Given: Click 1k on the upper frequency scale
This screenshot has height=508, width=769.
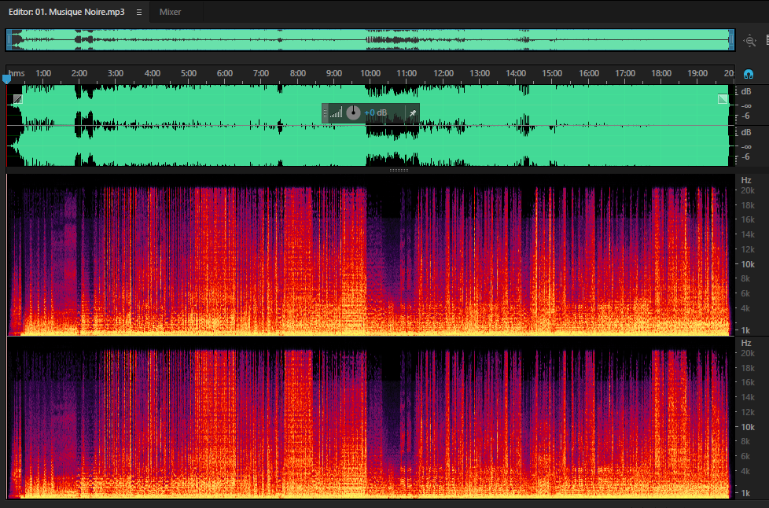Looking at the screenshot, I should 746,330.
